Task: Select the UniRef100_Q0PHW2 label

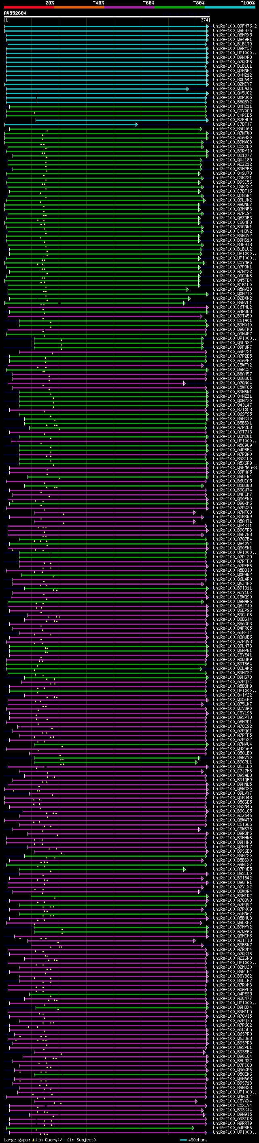Action: click(x=232, y=575)
